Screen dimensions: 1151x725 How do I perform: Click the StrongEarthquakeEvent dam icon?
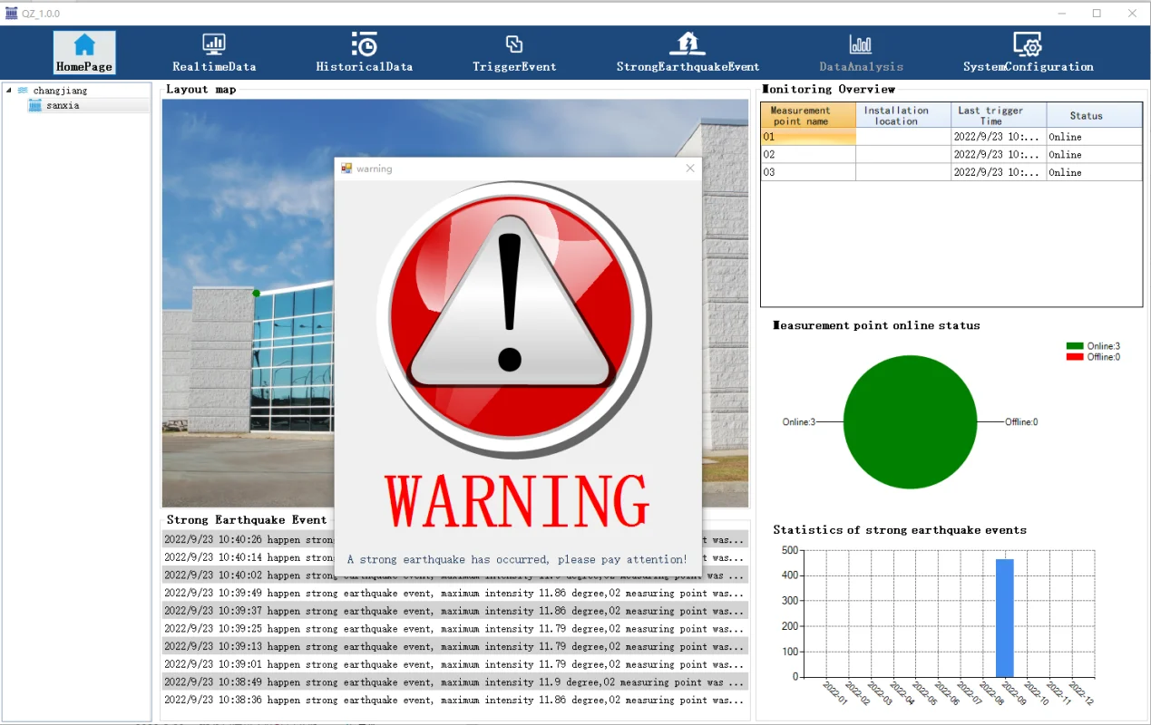coord(688,43)
